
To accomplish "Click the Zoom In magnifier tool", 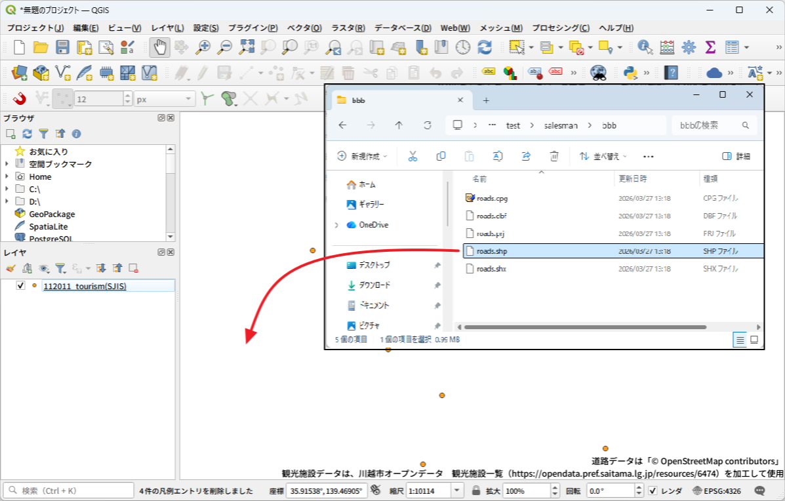I will click(x=203, y=47).
